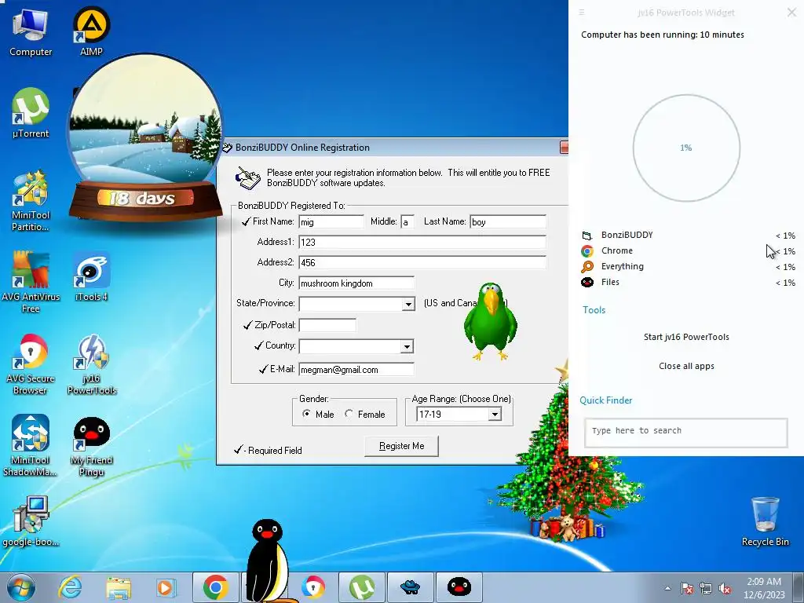Open the Windows Start menu orb
Image resolution: width=804 pixels, height=603 pixels.
[21, 587]
